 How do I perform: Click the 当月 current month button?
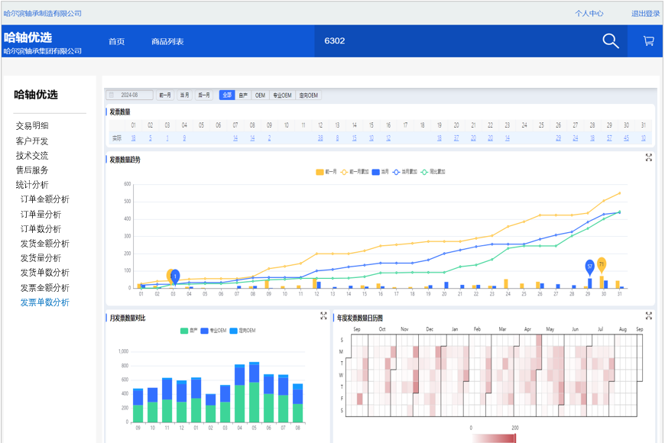pyautogui.click(x=184, y=95)
